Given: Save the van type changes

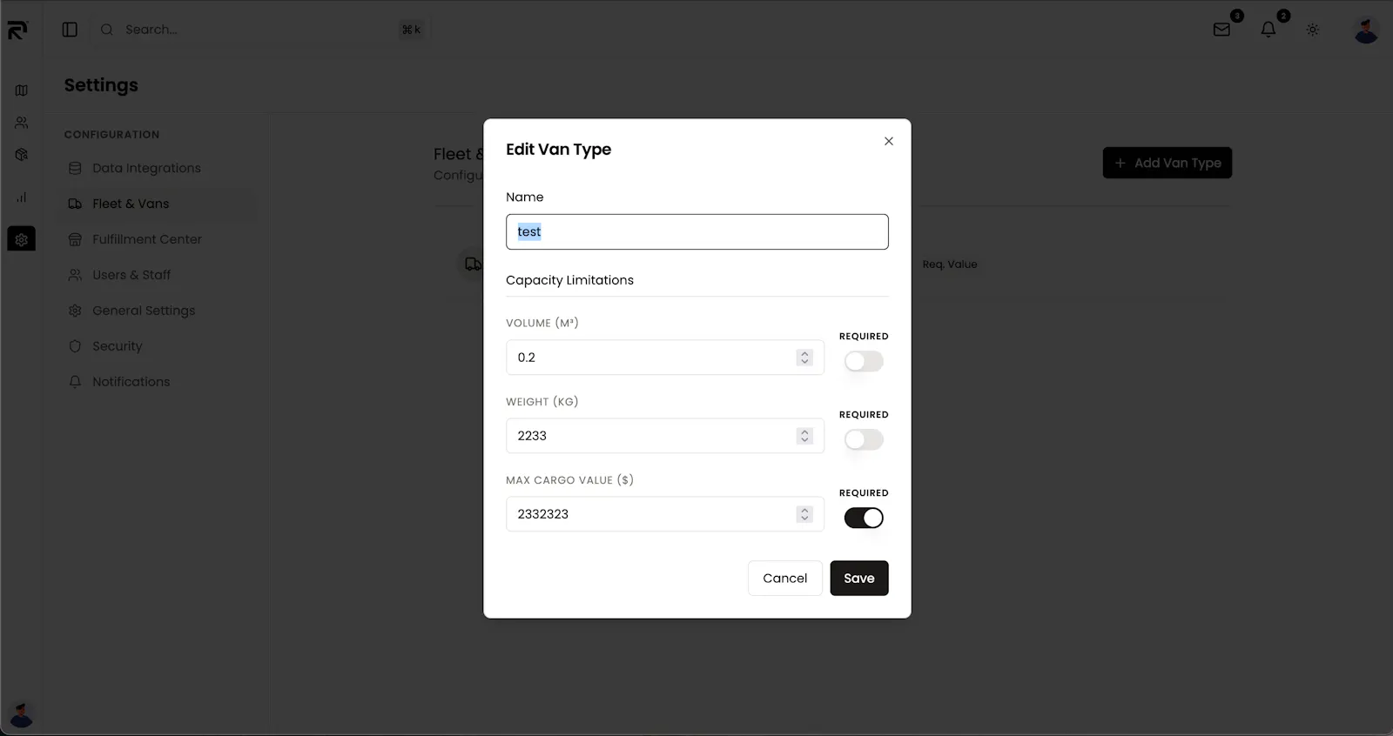Looking at the screenshot, I should coord(859,579).
